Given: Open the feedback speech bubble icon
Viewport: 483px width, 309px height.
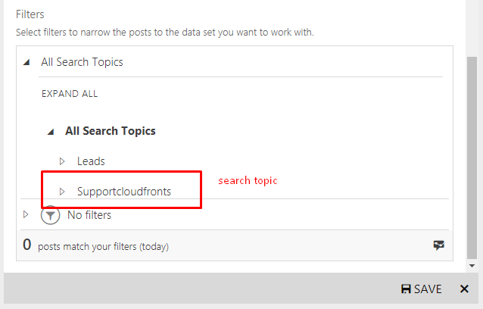Looking at the screenshot, I should 438,245.
